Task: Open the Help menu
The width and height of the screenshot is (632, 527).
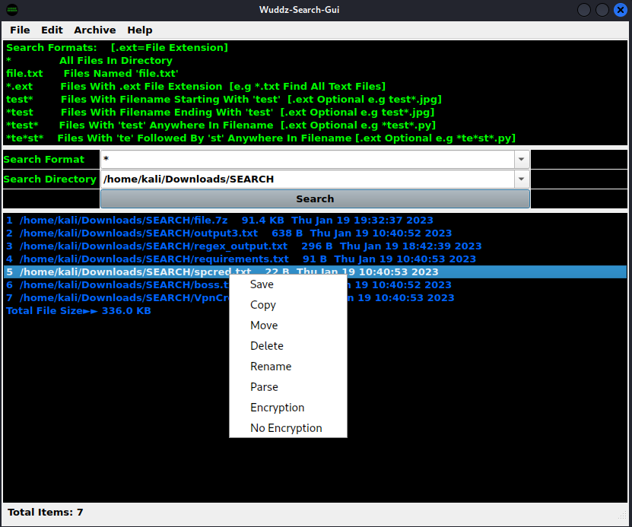Action: click(x=140, y=30)
